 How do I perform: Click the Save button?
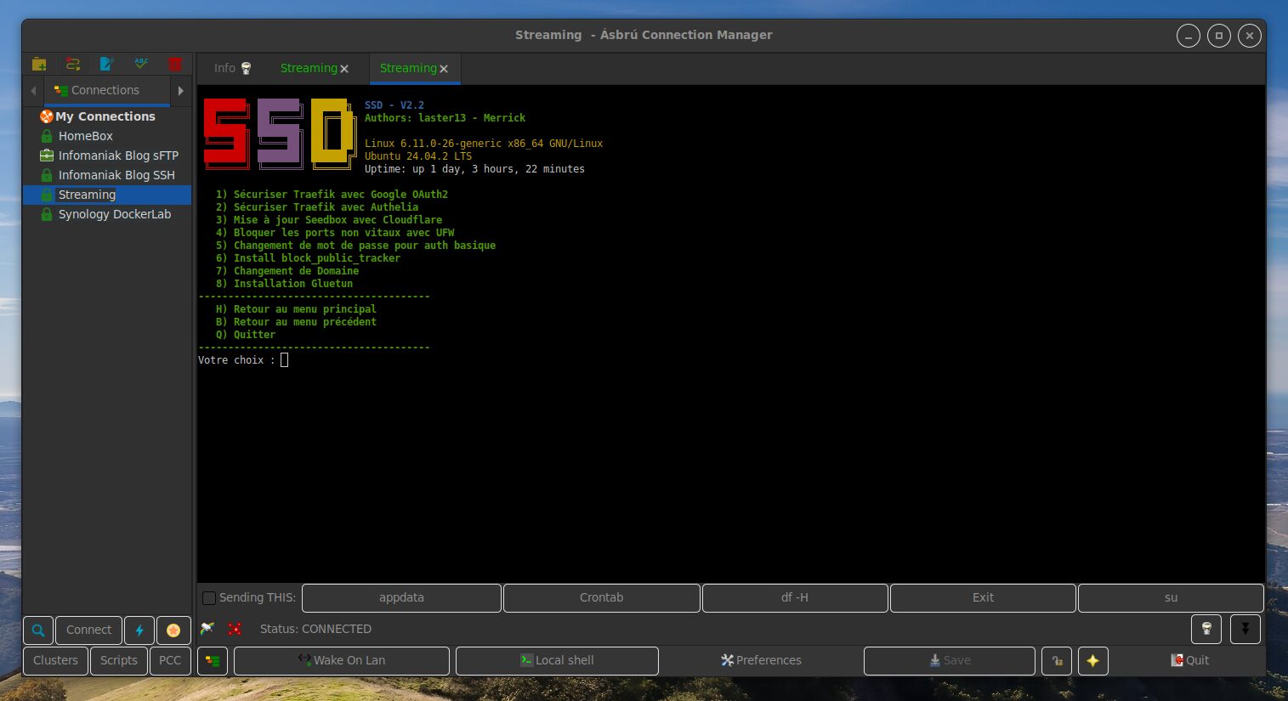(950, 661)
